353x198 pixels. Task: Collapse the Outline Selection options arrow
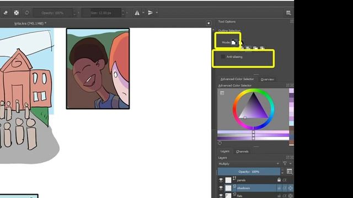click(213, 30)
